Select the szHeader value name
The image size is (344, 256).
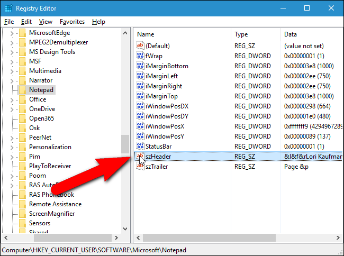[x=158, y=157]
